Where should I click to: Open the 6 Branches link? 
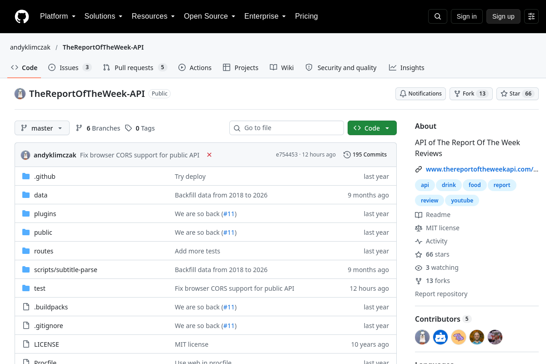[x=98, y=128]
